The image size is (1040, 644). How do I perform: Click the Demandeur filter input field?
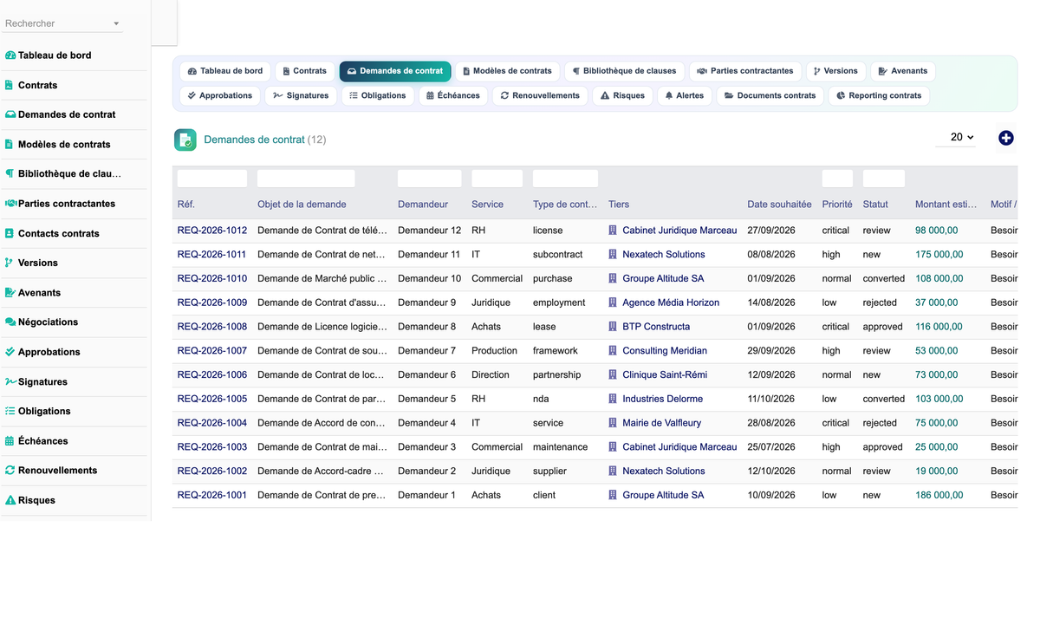pos(429,179)
